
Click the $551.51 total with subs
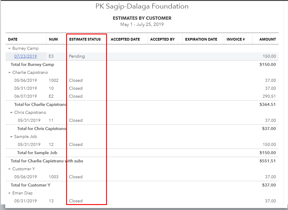point(268,161)
